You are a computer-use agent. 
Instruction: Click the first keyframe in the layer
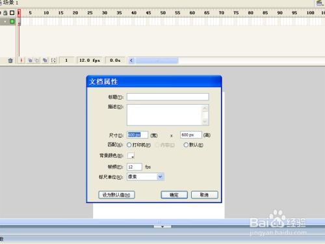click(19, 22)
